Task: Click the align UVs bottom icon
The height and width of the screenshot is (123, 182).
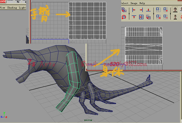Action: click(148, 10)
